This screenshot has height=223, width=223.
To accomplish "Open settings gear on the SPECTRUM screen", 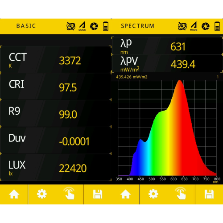I will pyautogui.click(x=153, y=194).
